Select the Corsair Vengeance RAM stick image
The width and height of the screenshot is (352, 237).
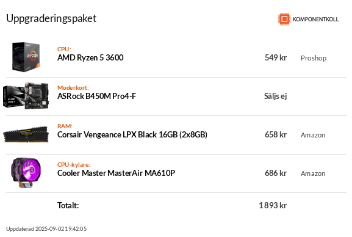click(26, 134)
